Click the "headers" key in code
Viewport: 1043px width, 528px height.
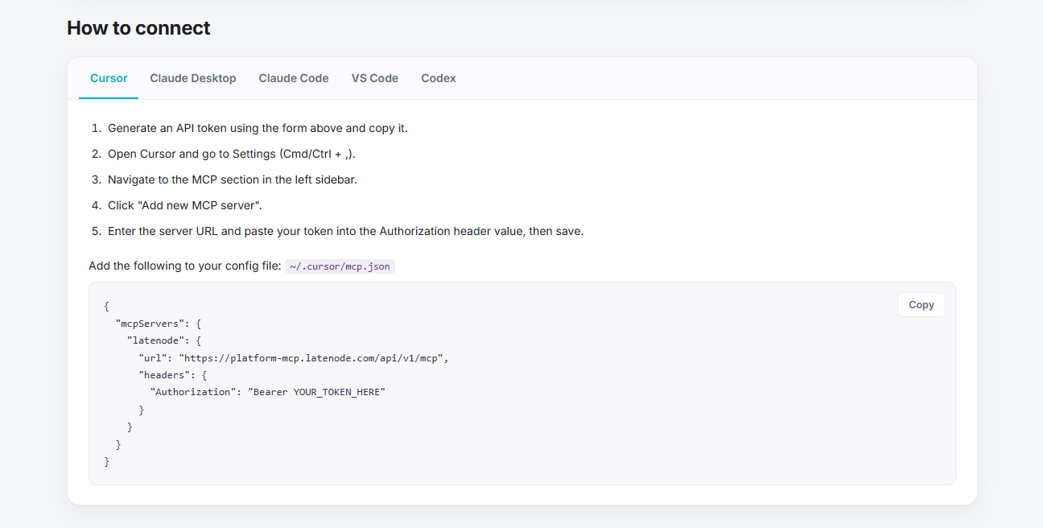tap(164, 375)
